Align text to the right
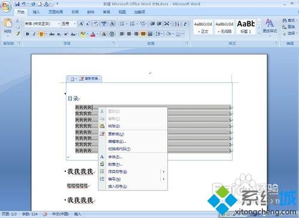 point(136,34)
